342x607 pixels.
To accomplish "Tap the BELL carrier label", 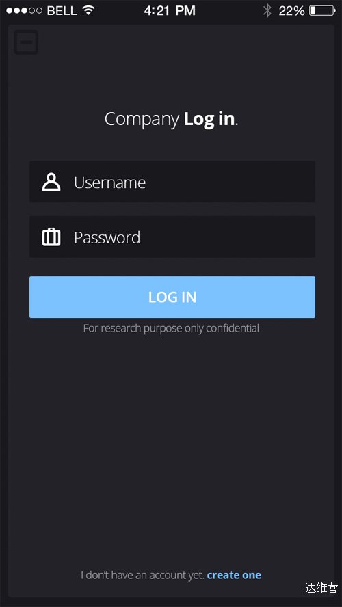I will click(x=62, y=11).
